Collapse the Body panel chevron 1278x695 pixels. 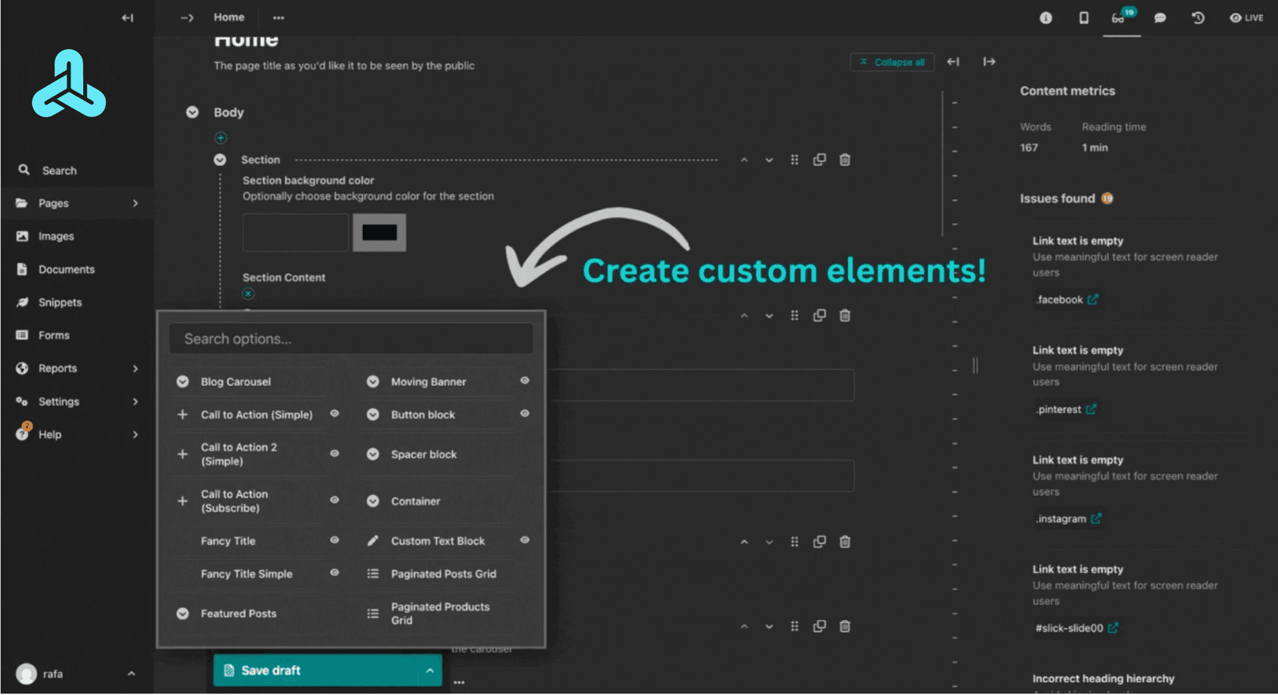192,113
